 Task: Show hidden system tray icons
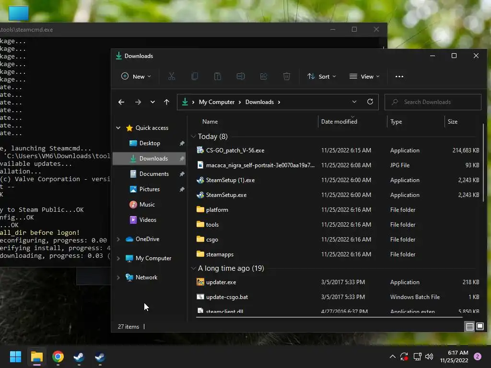click(x=392, y=356)
